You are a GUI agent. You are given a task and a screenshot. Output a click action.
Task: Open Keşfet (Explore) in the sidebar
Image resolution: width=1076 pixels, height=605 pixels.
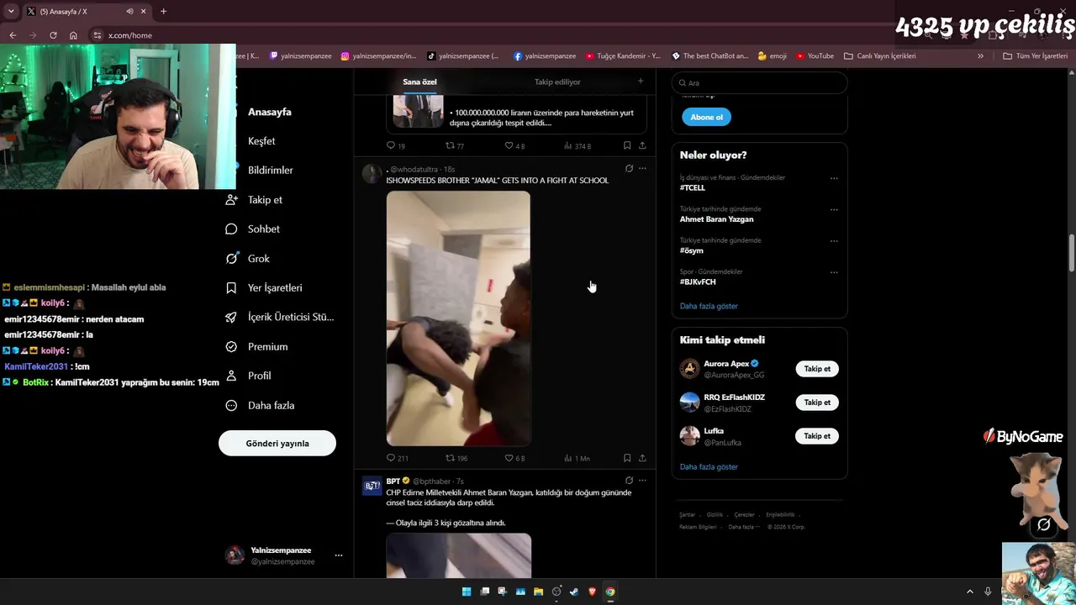(261, 141)
